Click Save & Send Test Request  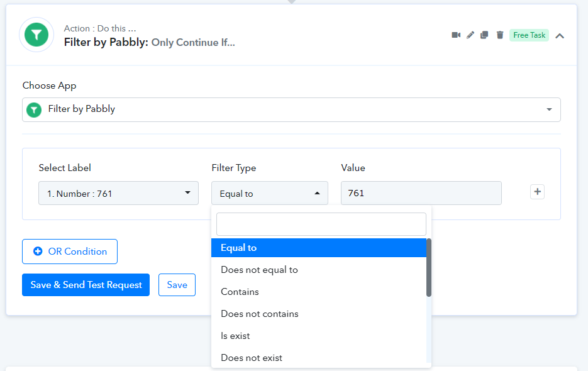[86, 285]
